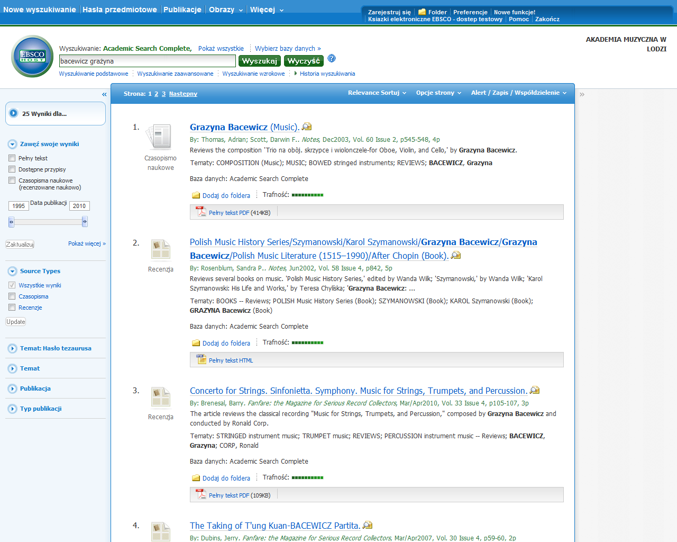
Task: Click the Wyczyść button
Action: 304,61
